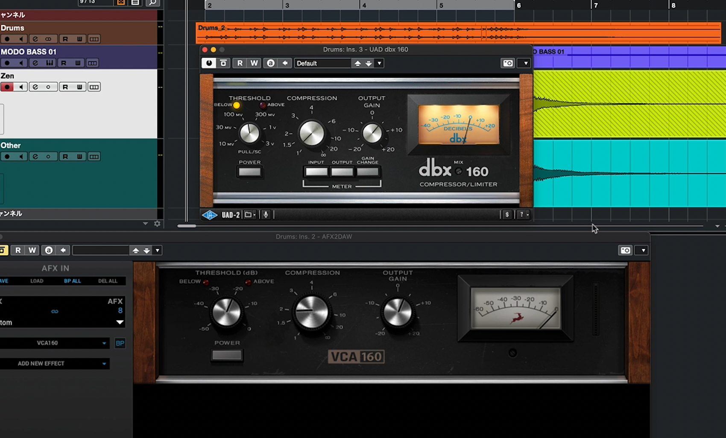Screen dimensions: 726x438
Task: Toggle Read automation on Drums track
Action: point(65,39)
